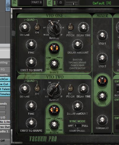Screen dimensions: 119x145
Task: Click the VTO Two Delay Amount knob
Action: coord(77,106)
